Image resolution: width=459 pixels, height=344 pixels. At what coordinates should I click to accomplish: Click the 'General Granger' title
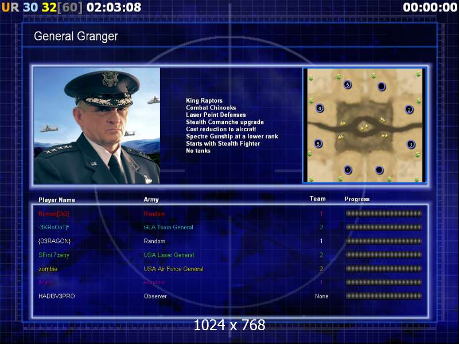pos(76,36)
